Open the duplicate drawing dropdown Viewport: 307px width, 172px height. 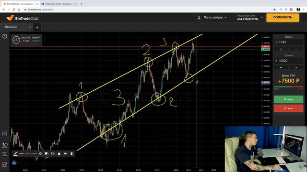(x=53, y=154)
